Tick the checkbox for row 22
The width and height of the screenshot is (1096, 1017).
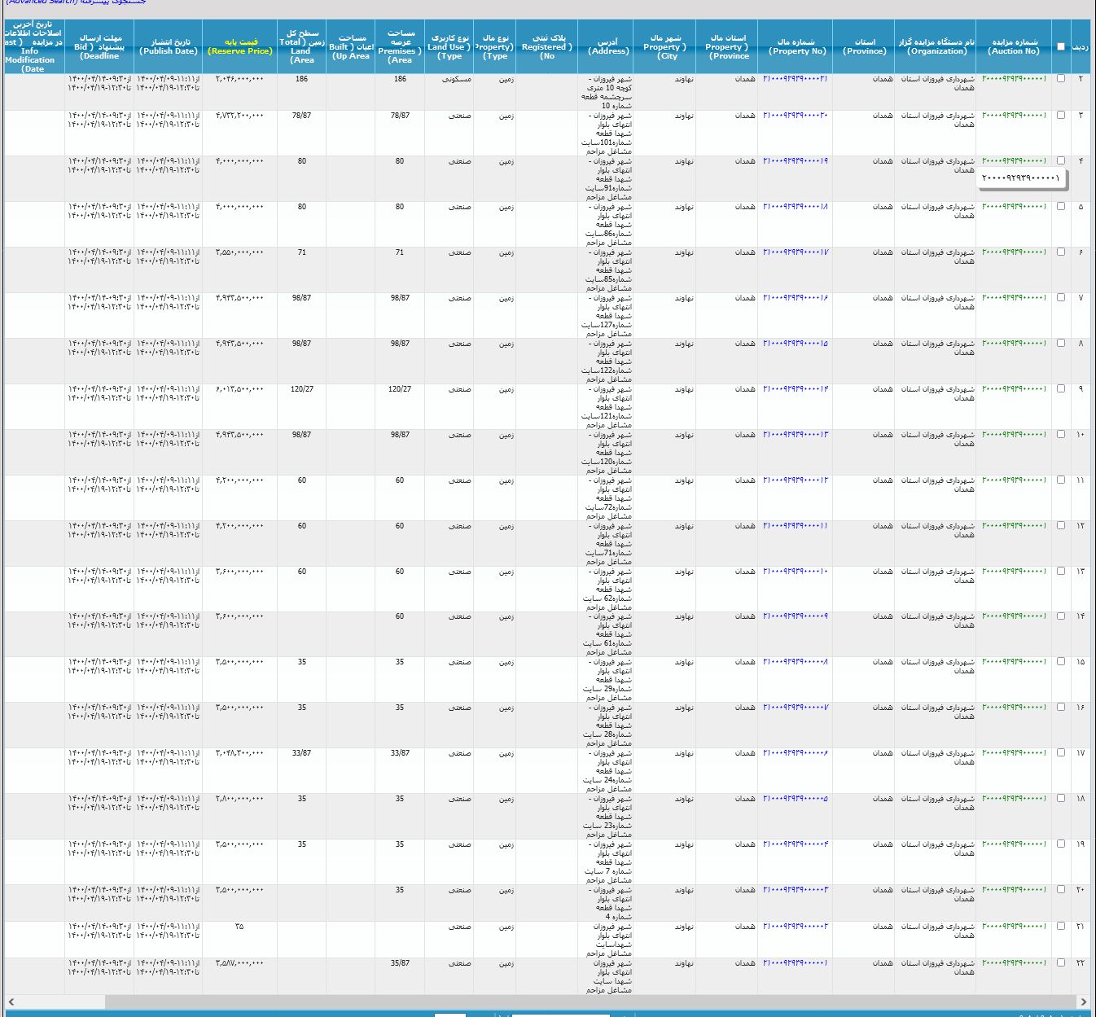pos(1060,963)
